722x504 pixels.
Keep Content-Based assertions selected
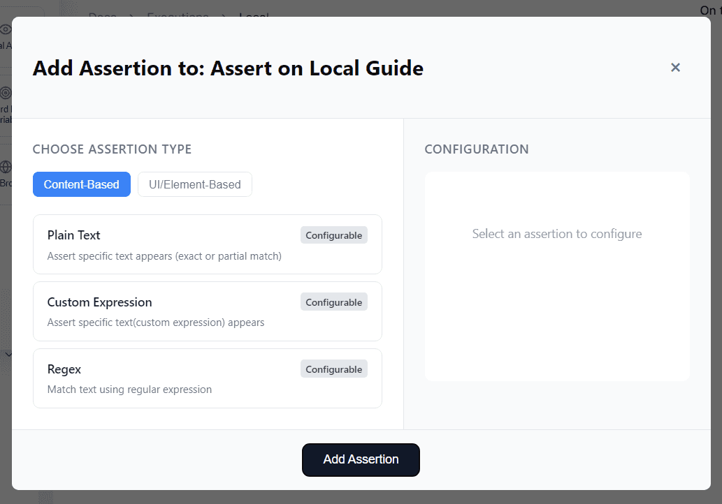81,184
